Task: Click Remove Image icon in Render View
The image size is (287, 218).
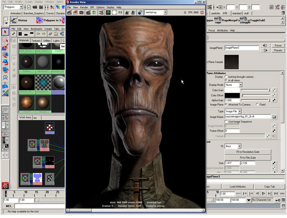Action: [x=133, y=13]
